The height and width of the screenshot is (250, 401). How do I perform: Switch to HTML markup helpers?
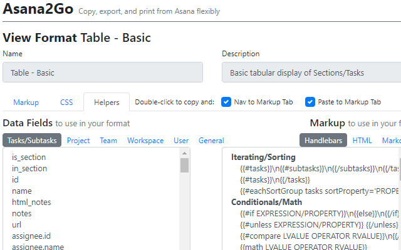click(x=362, y=140)
